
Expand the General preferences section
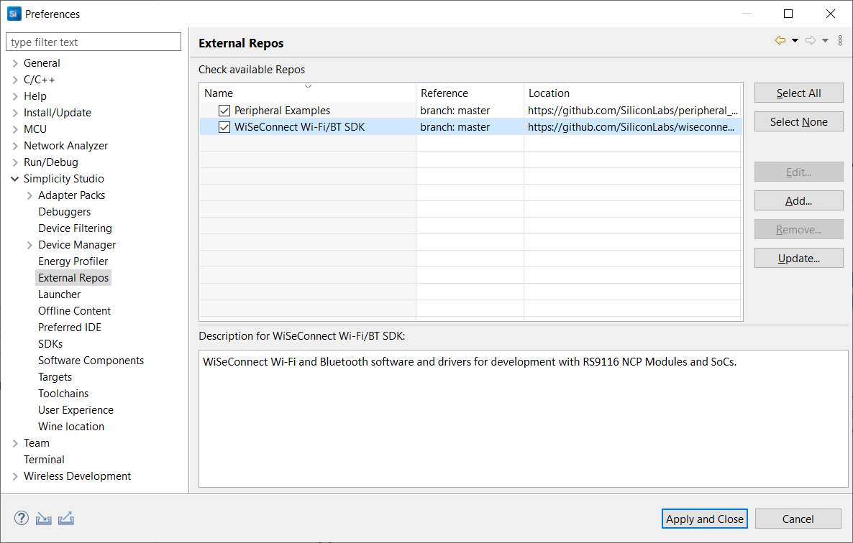[14, 62]
